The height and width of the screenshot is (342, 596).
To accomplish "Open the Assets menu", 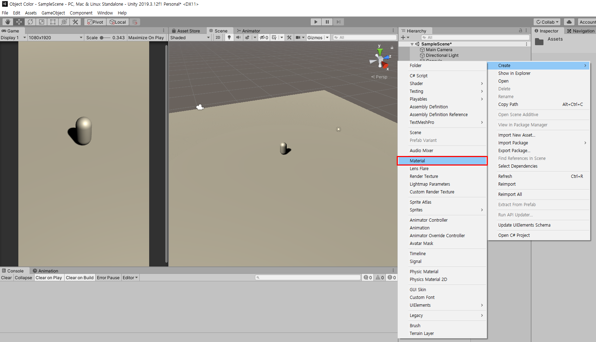I will 31,13.
